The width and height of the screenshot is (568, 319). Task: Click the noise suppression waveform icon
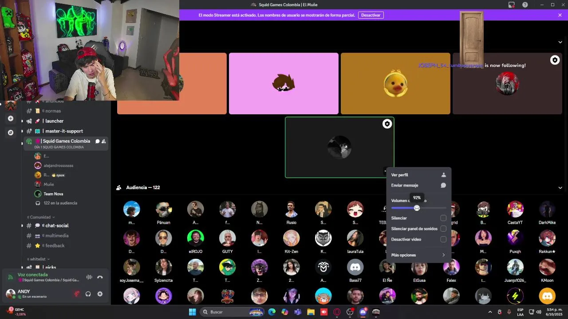pos(89,277)
